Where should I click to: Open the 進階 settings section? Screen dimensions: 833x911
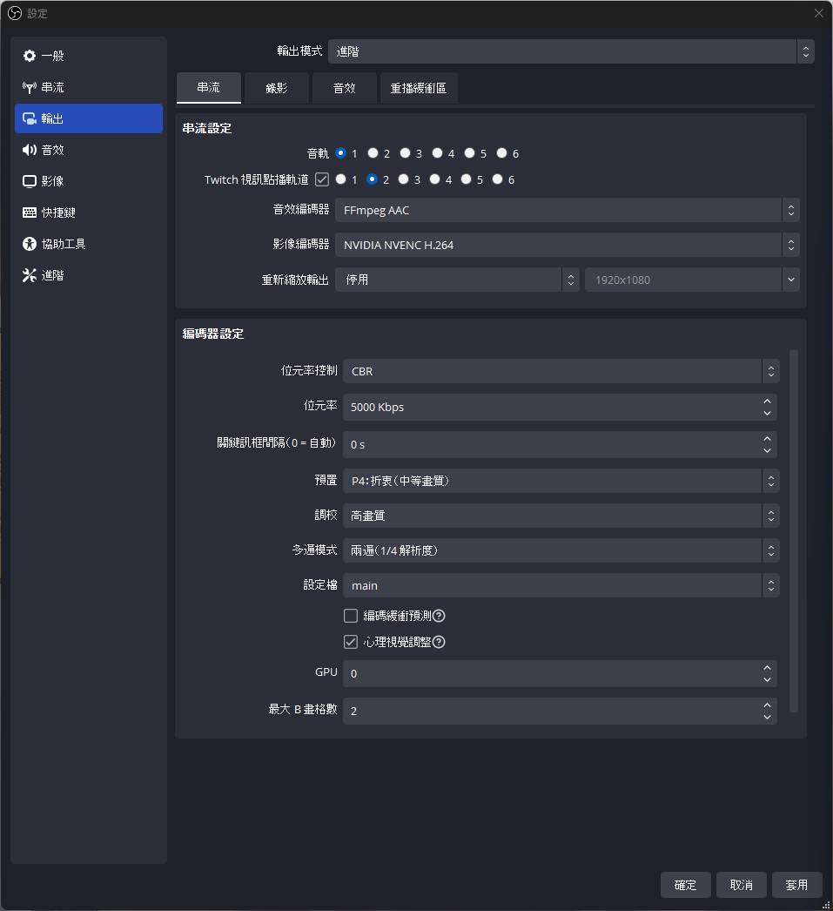(51, 274)
